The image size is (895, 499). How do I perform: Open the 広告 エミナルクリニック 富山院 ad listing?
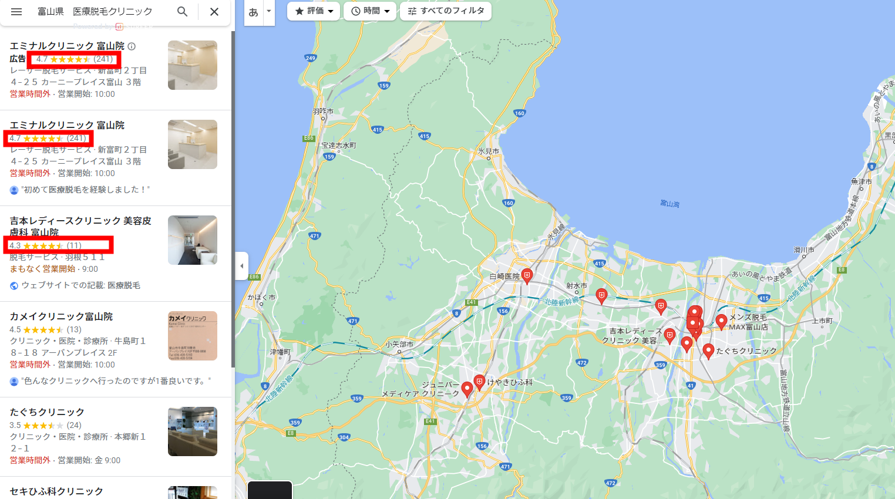tap(115, 70)
